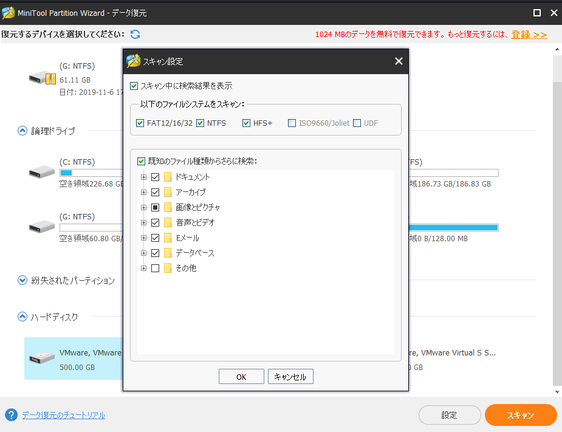Expand the 画像とピクチャ tree item
Image resolution: width=562 pixels, height=432 pixels.
click(x=143, y=207)
